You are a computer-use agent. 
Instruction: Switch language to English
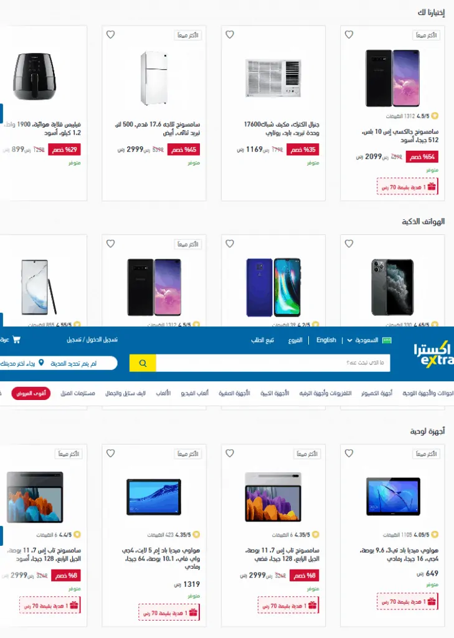coord(326,340)
